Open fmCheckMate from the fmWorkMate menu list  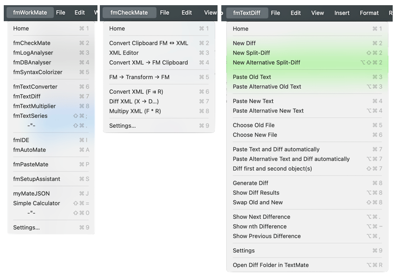[x=32, y=43]
